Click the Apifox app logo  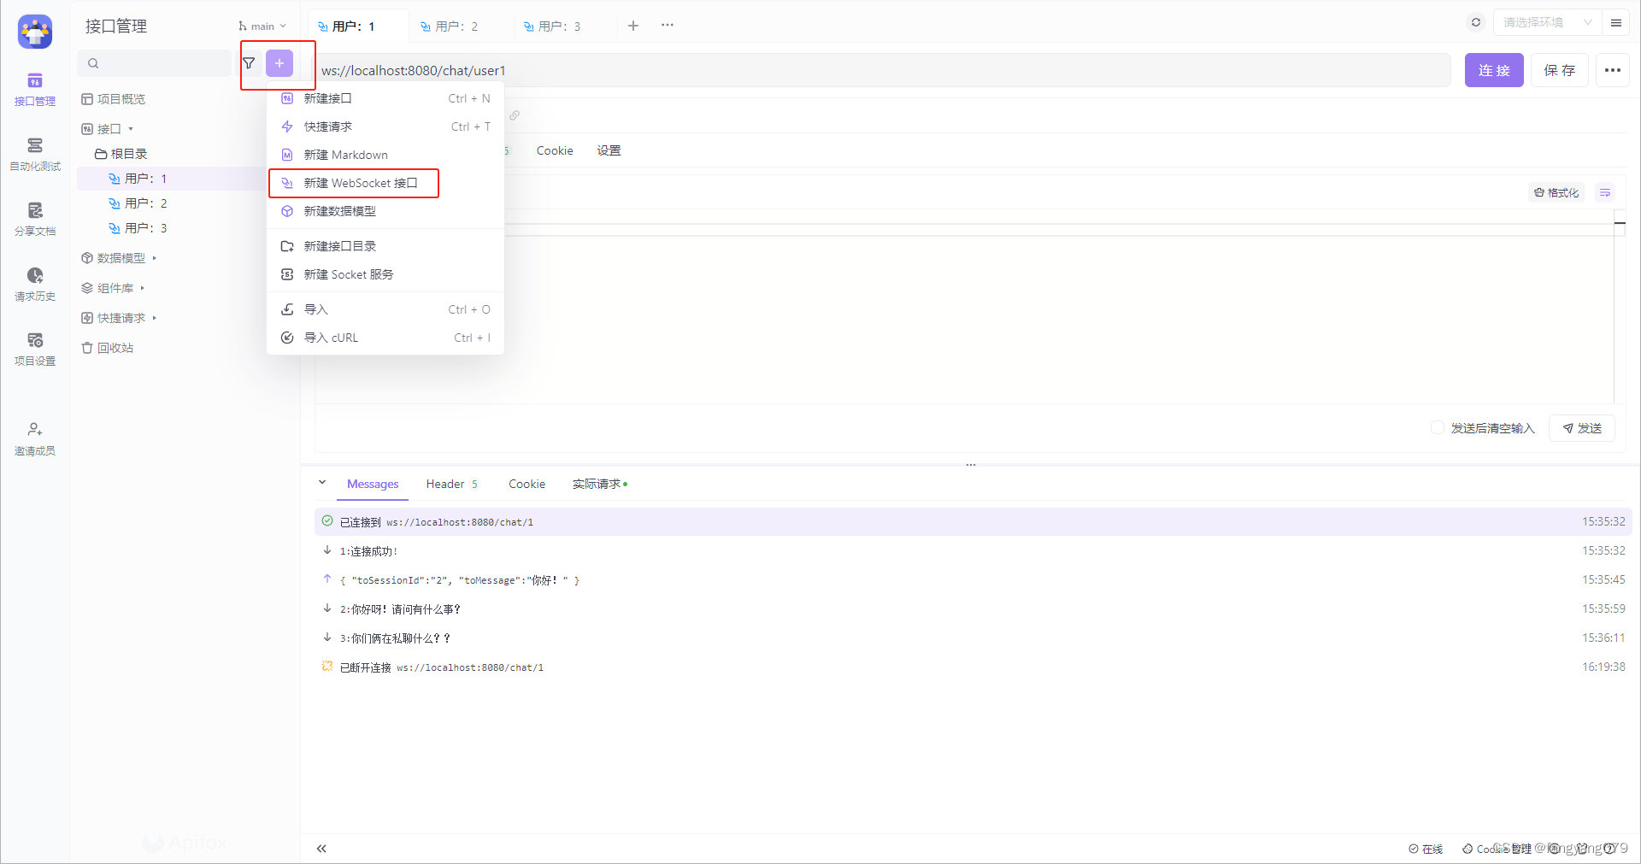click(x=35, y=32)
